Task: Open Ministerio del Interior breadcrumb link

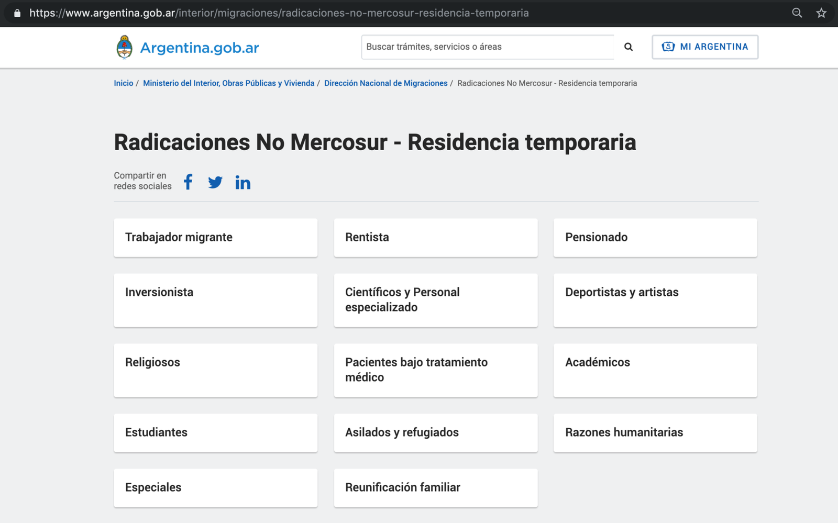Action: (x=229, y=83)
